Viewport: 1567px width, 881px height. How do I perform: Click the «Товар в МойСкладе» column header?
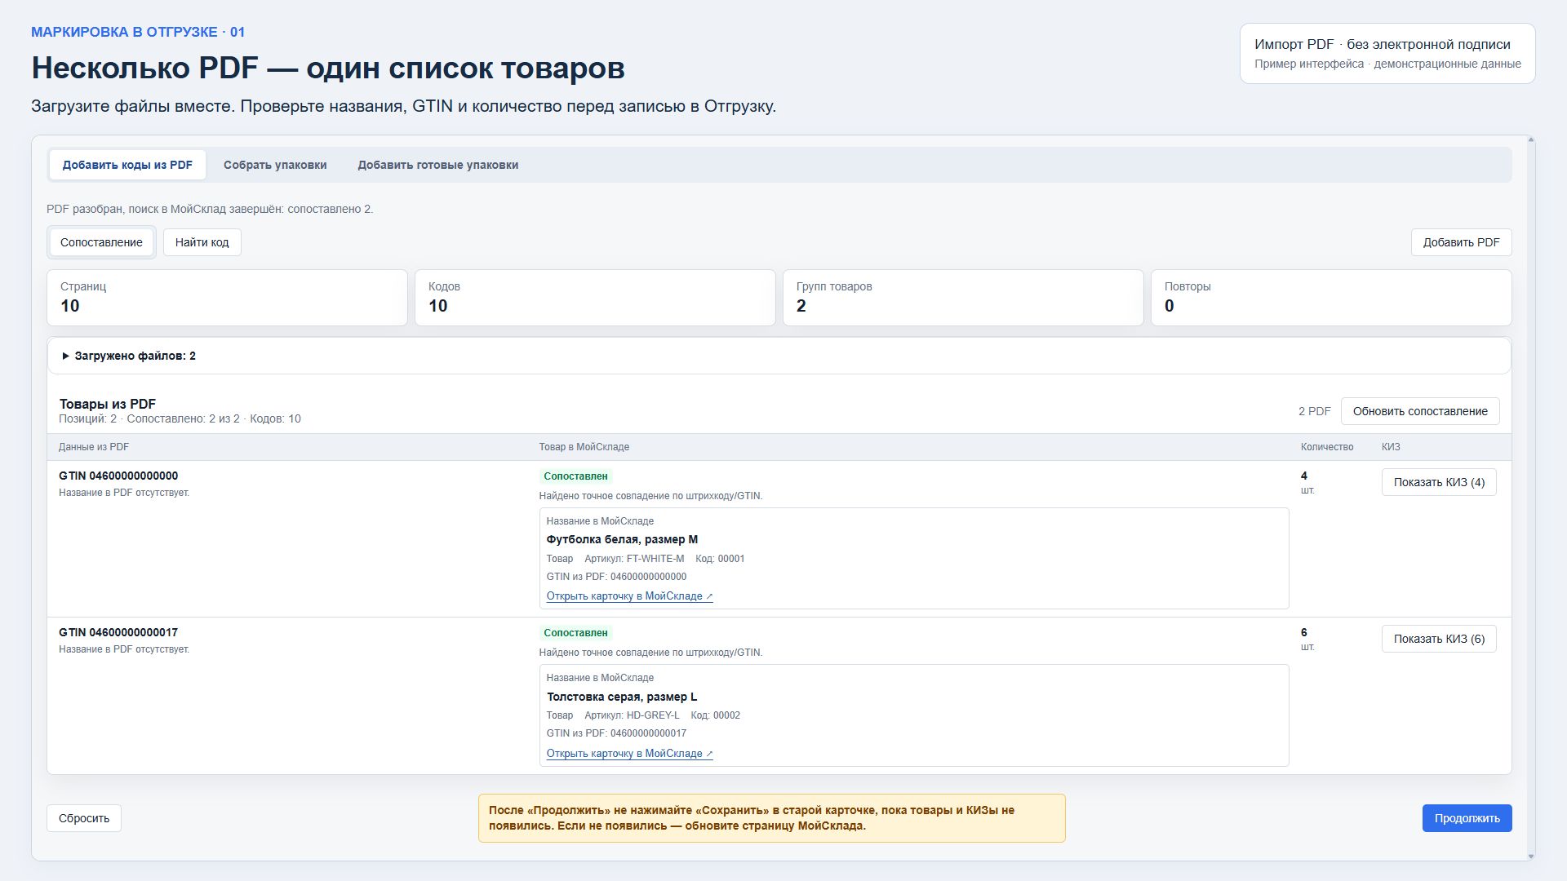(584, 447)
